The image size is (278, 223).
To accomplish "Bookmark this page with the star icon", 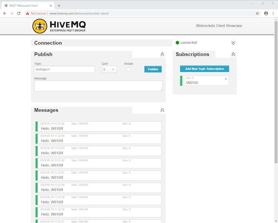I will point(257,13).
